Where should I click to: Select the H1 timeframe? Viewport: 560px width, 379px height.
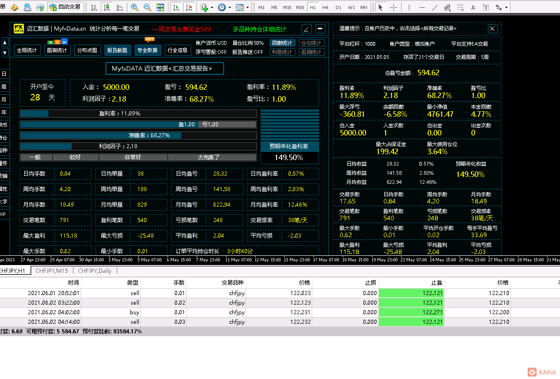(x=313, y=7)
